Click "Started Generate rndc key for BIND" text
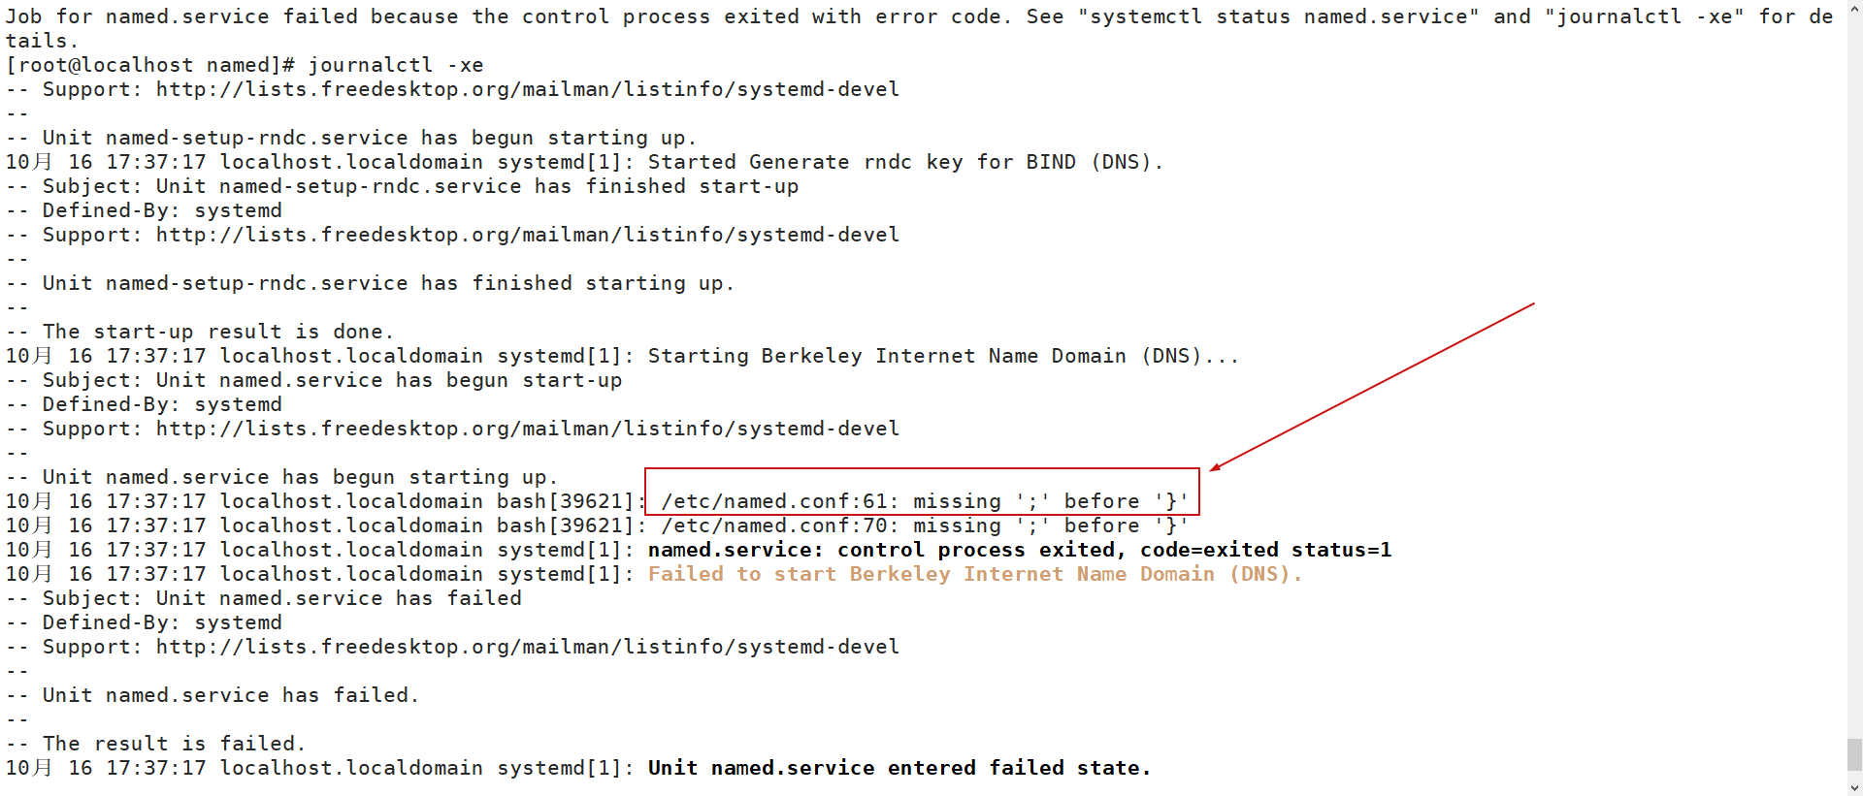 904,162
